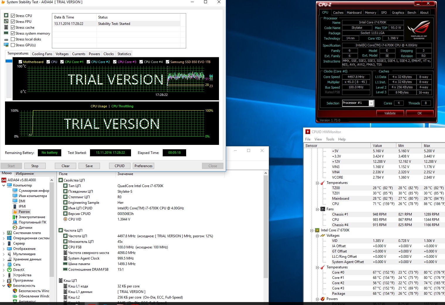Image resolution: width=445 pixels, height=305 pixels.
Task: Click the OK button in CPU-Z
Action: (419, 113)
